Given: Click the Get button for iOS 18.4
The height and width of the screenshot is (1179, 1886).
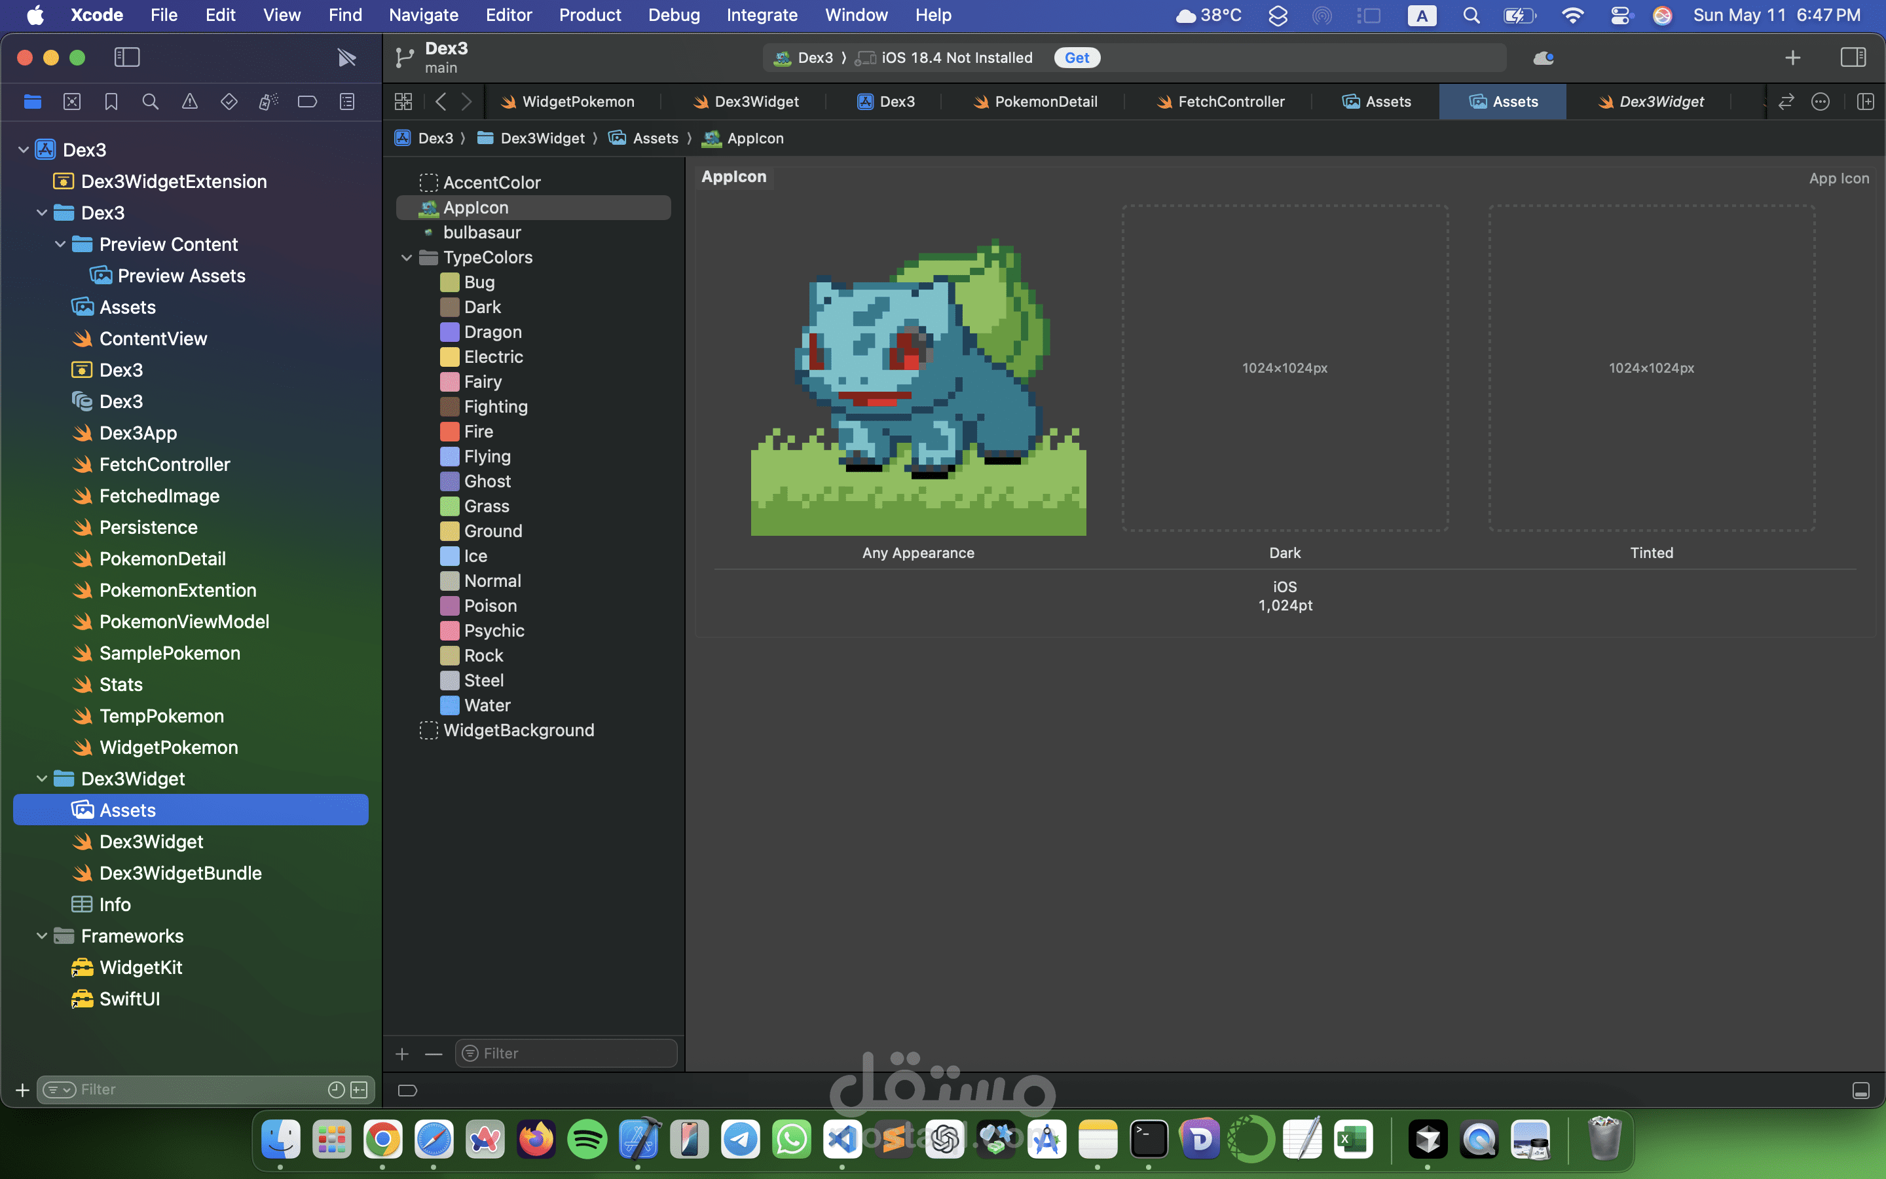Looking at the screenshot, I should 1077,58.
